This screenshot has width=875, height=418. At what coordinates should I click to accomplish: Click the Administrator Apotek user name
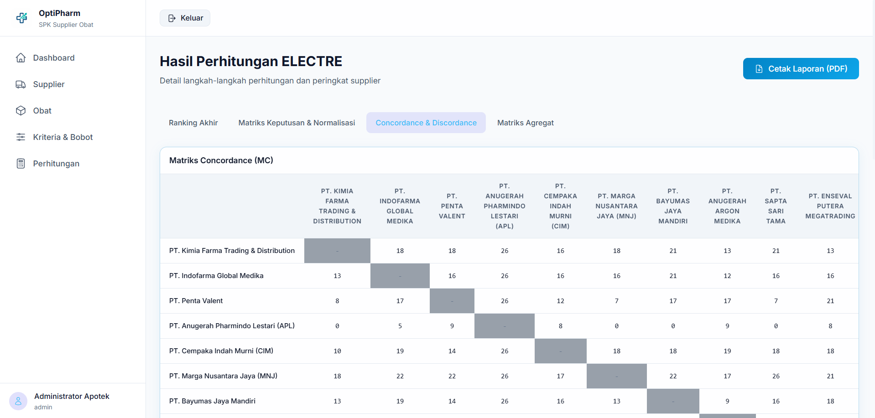[x=72, y=396]
